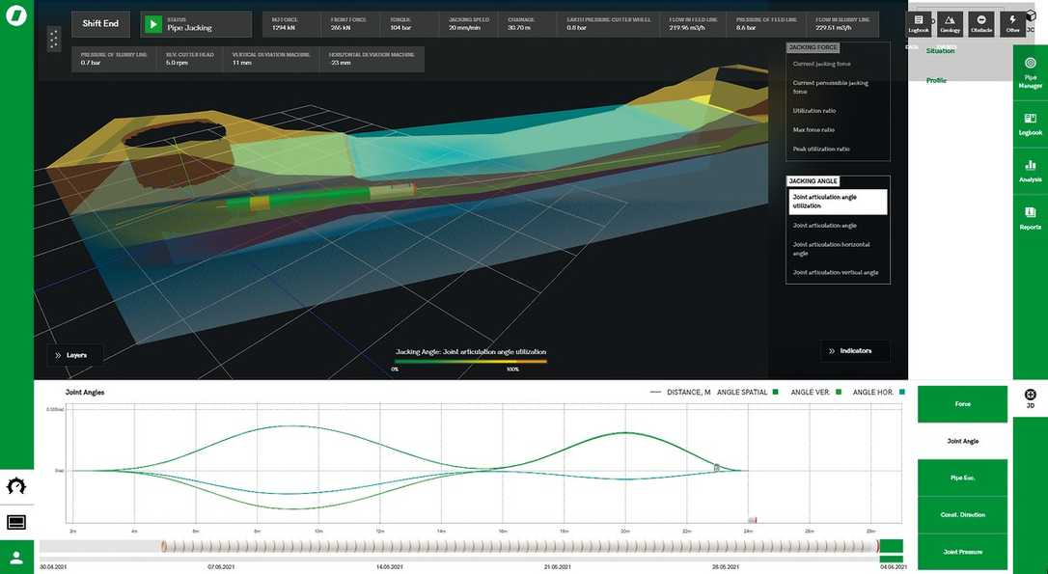Click the Obstacle layer icon

(980, 22)
